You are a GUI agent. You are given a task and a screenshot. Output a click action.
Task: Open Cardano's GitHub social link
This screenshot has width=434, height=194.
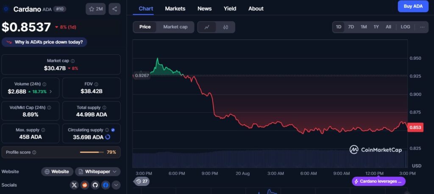pyautogui.click(x=95, y=185)
